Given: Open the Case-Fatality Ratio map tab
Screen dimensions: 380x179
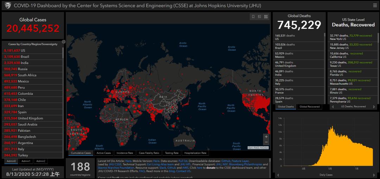Looking at the screenshot, I should point(149,153).
